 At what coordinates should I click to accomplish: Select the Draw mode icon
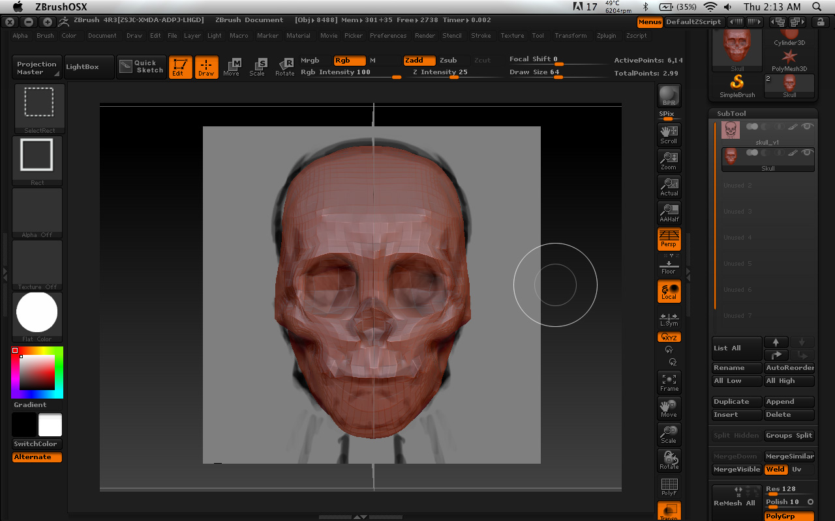pos(207,67)
